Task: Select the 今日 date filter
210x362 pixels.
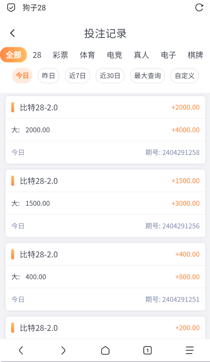Action: [22, 76]
